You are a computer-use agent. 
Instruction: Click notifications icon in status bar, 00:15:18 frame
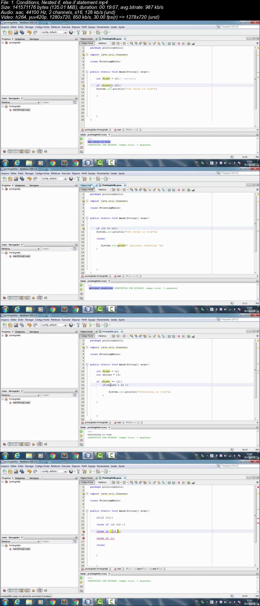[232, 596]
